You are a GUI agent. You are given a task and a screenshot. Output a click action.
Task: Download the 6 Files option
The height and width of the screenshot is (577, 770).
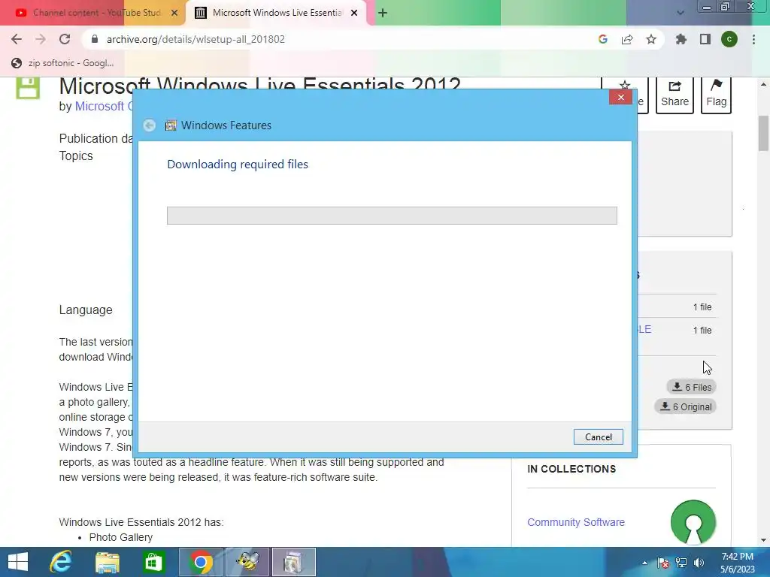click(692, 387)
